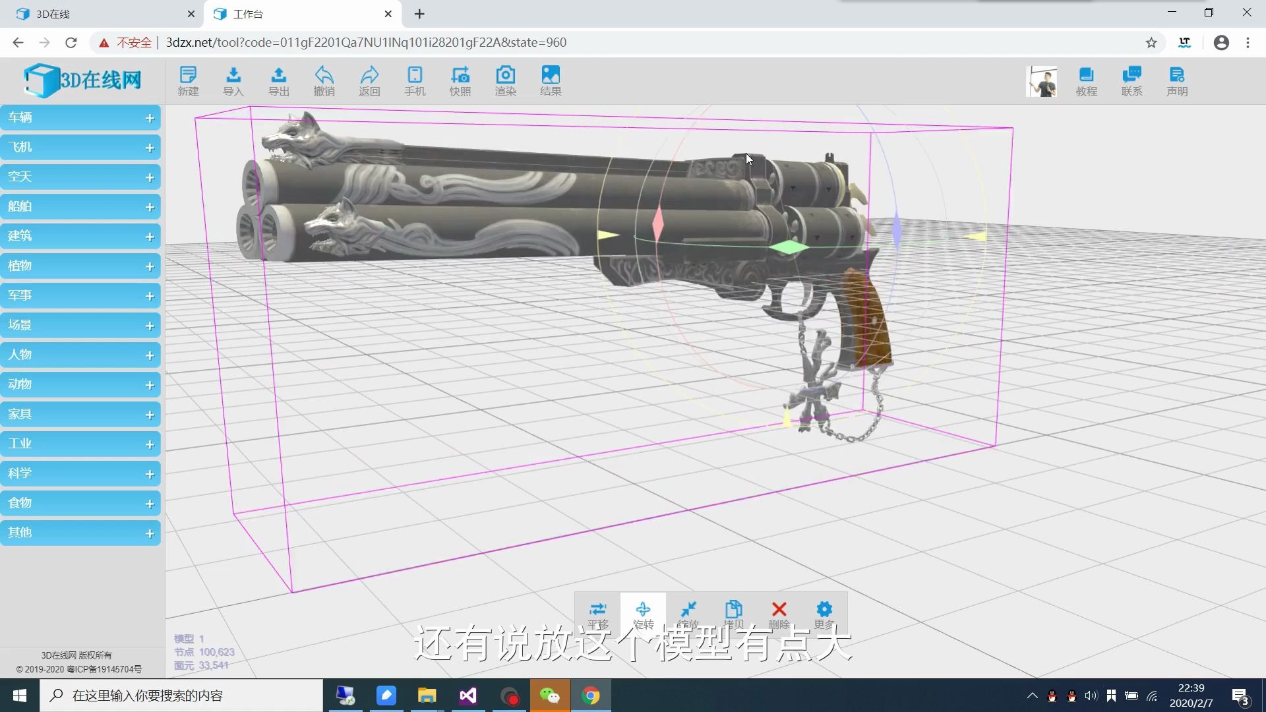
Task: Click the address bar URL
Action: [366, 43]
